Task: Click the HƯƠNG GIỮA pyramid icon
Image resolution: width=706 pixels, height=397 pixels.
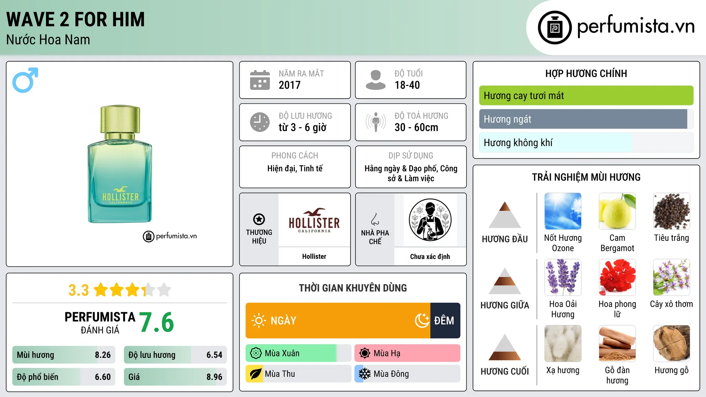Action: coord(505,281)
